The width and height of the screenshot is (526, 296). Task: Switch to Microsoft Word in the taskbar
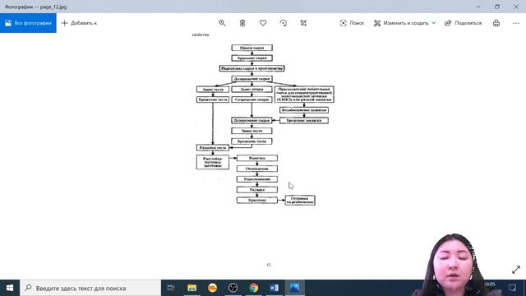[x=274, y=288]
